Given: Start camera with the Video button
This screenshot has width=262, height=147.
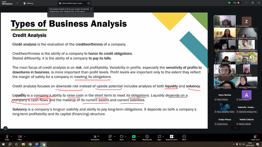Looking at the screenshot, I should pos(20,137).
